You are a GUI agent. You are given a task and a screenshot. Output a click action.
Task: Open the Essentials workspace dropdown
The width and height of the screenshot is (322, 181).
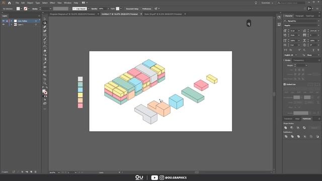[267, 3]
